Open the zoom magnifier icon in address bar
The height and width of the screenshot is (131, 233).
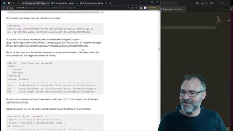[x=129, y=8]
